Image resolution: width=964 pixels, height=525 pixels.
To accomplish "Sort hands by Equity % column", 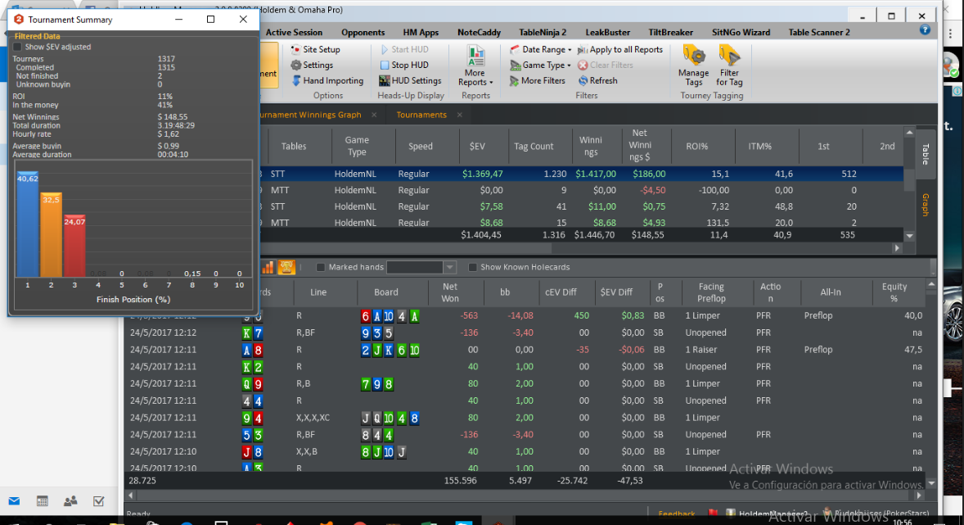I will click(894, 292).
